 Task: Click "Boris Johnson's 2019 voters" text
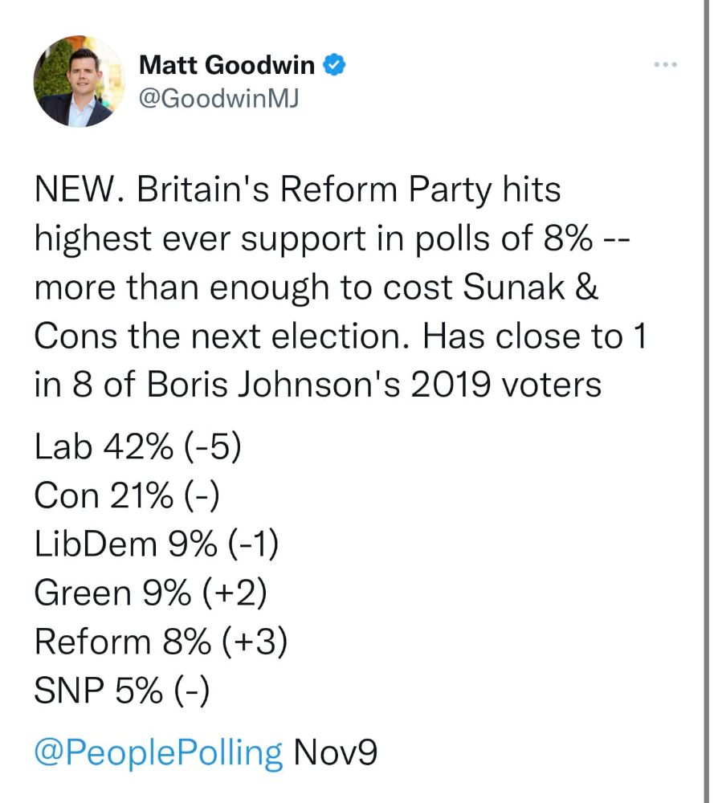374,385
